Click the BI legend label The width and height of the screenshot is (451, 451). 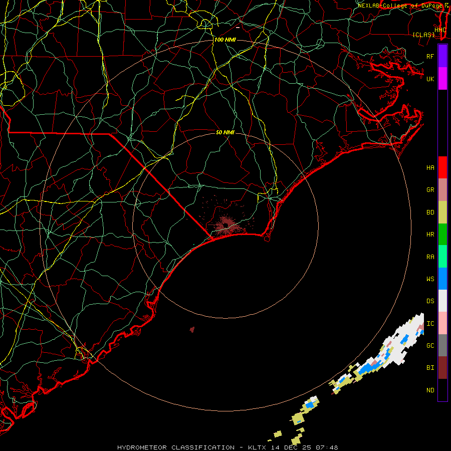[430, 368]
